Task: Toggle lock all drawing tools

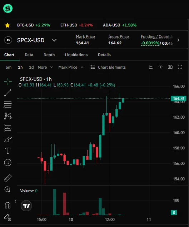Action: click(x=8, y=217)
